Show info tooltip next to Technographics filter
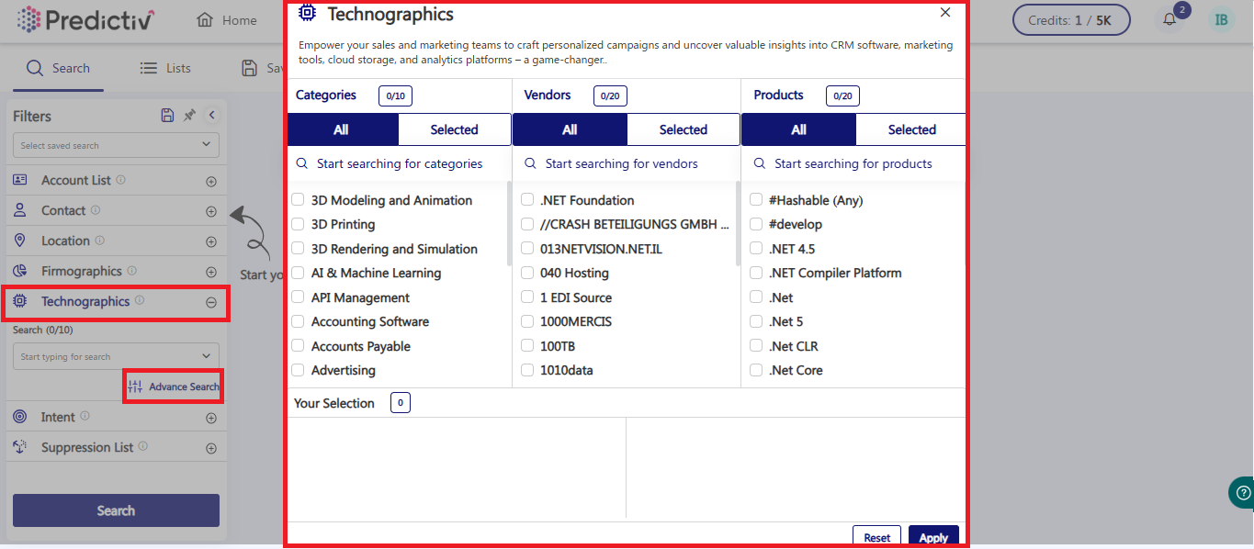Image resolution: width=1254 pixels, height=549 pixels. (x=140, y=300)
